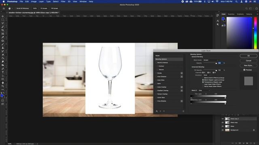The image size is (259, 145).
Task: Select the Move tool
Action: tap(3, 16)
